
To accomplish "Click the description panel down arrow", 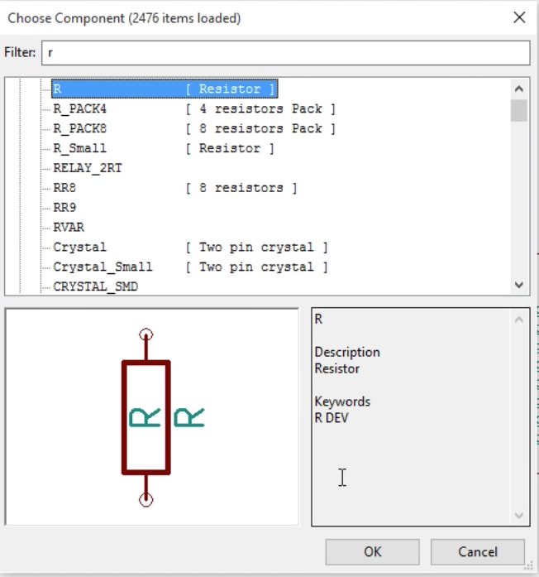I will click(519, 516).
